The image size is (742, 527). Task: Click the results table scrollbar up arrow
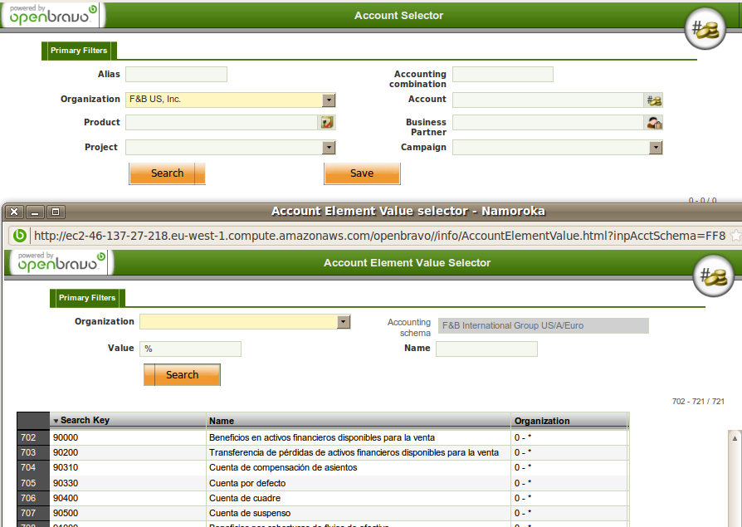(735, 438)
